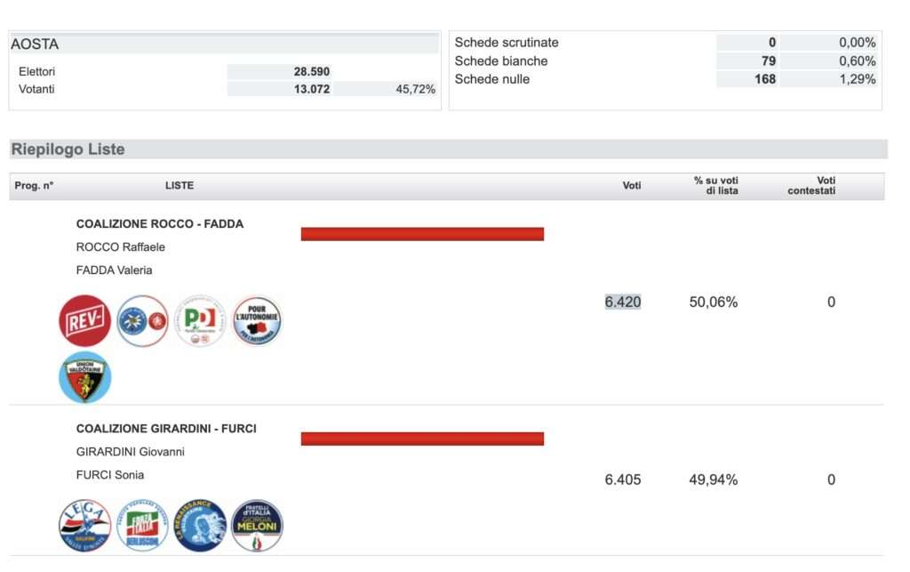Click the LISTE column header

click(180, 186)
